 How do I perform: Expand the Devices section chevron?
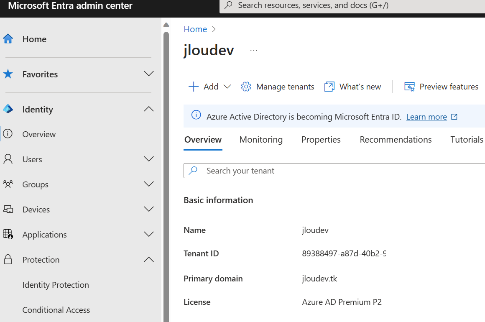pyautogui.click(x=149, y=209)
